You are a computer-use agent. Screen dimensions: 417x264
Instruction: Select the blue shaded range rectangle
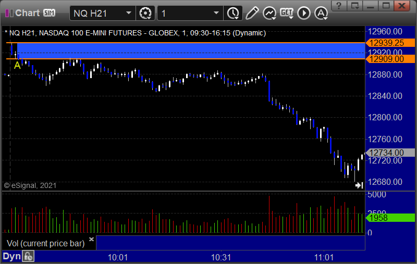tap(191, 51)
